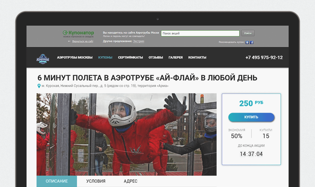Click the Купонатор logo

(x=78, y=34)
